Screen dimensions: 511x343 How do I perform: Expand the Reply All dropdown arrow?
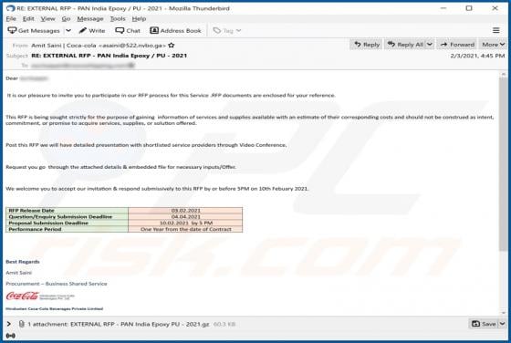coord(430,45)
